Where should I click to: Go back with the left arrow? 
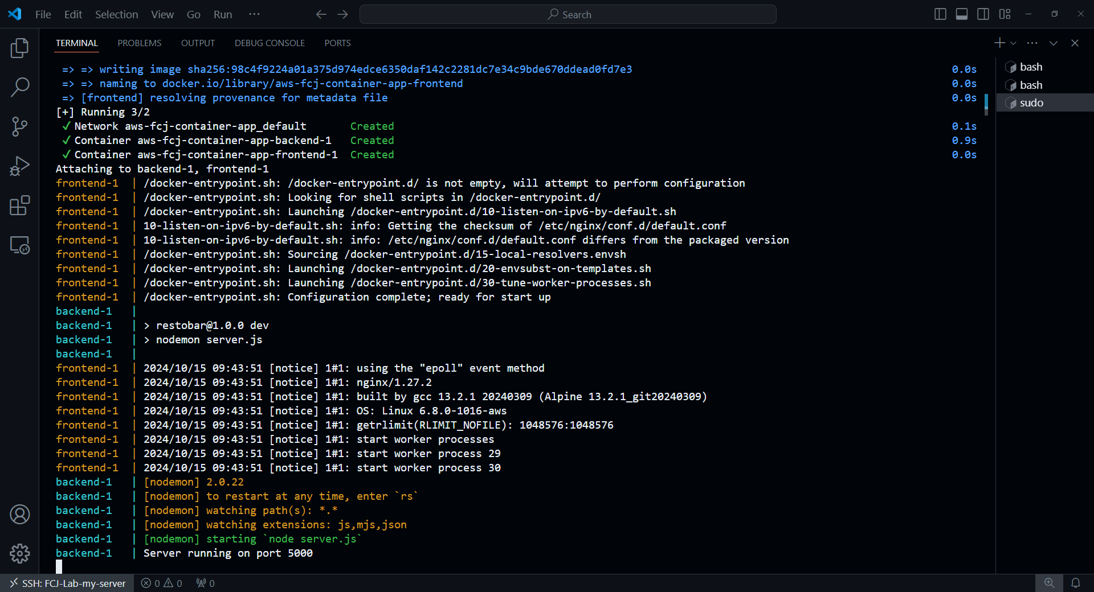pyautogui.click(x=321, y=14)
